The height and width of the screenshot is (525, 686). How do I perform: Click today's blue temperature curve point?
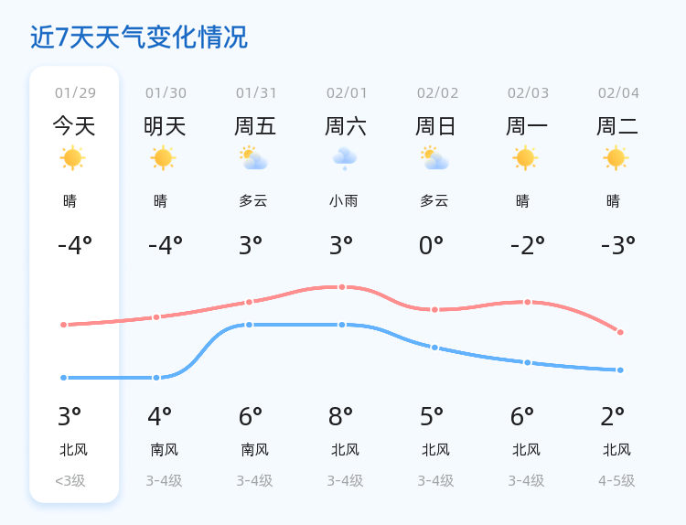pos(64,378)
